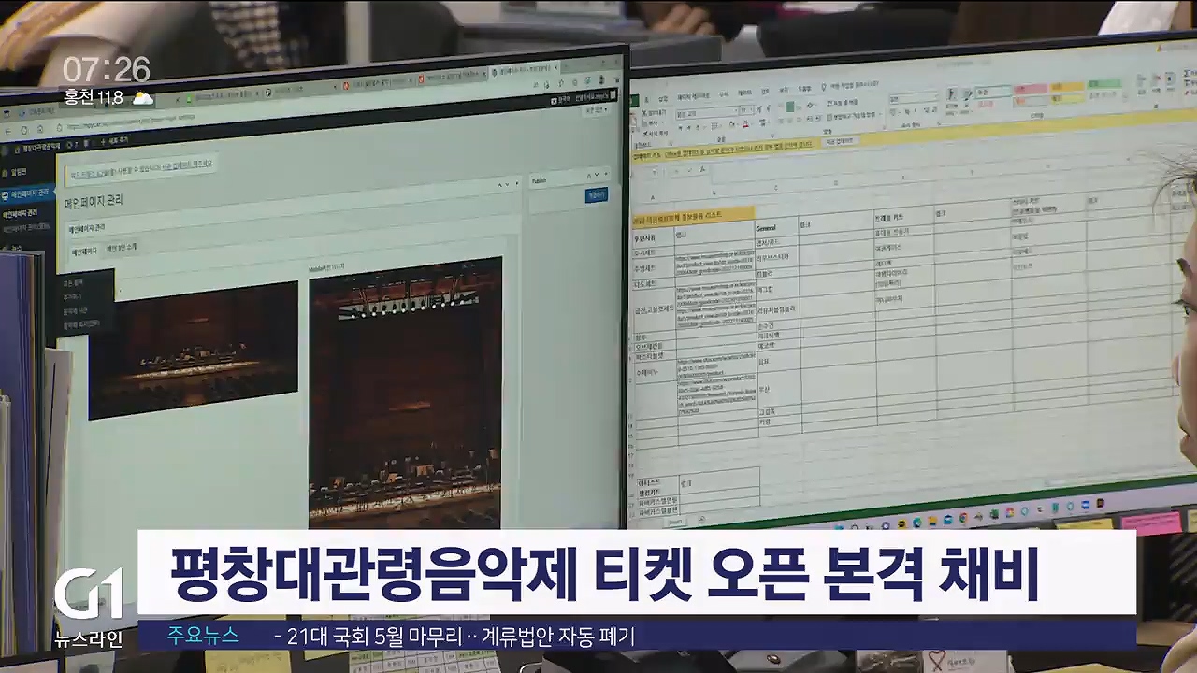
Task: Click the blue update button in Publish box
Action: coord(596,194)
